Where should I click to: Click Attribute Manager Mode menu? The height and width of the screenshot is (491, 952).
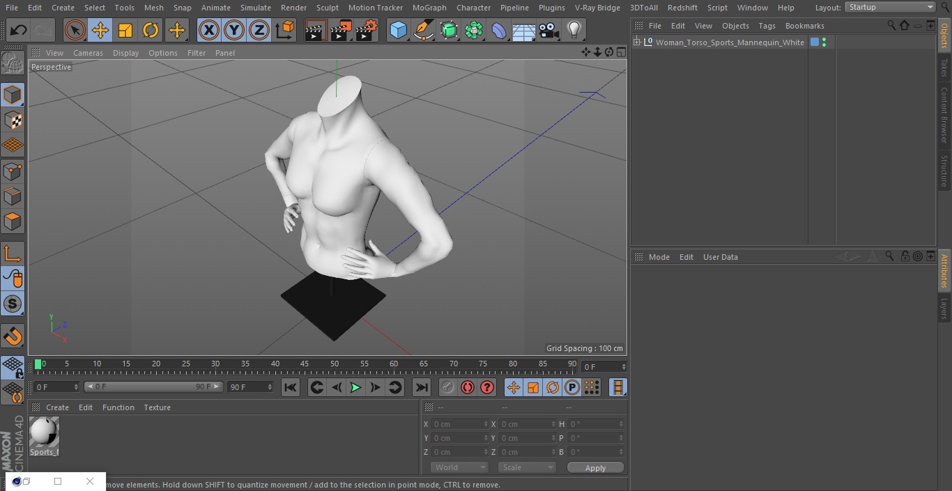pyautogui.click(x=659, y=257)
